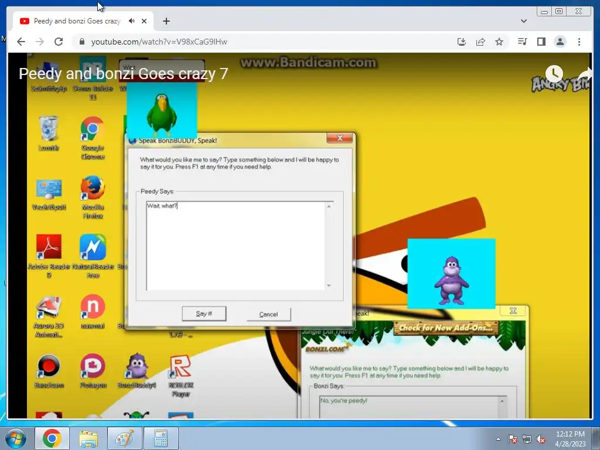Open Calculator from the taskbar
This screenshot has height=450, width=600.
click(x=161, y=438)
